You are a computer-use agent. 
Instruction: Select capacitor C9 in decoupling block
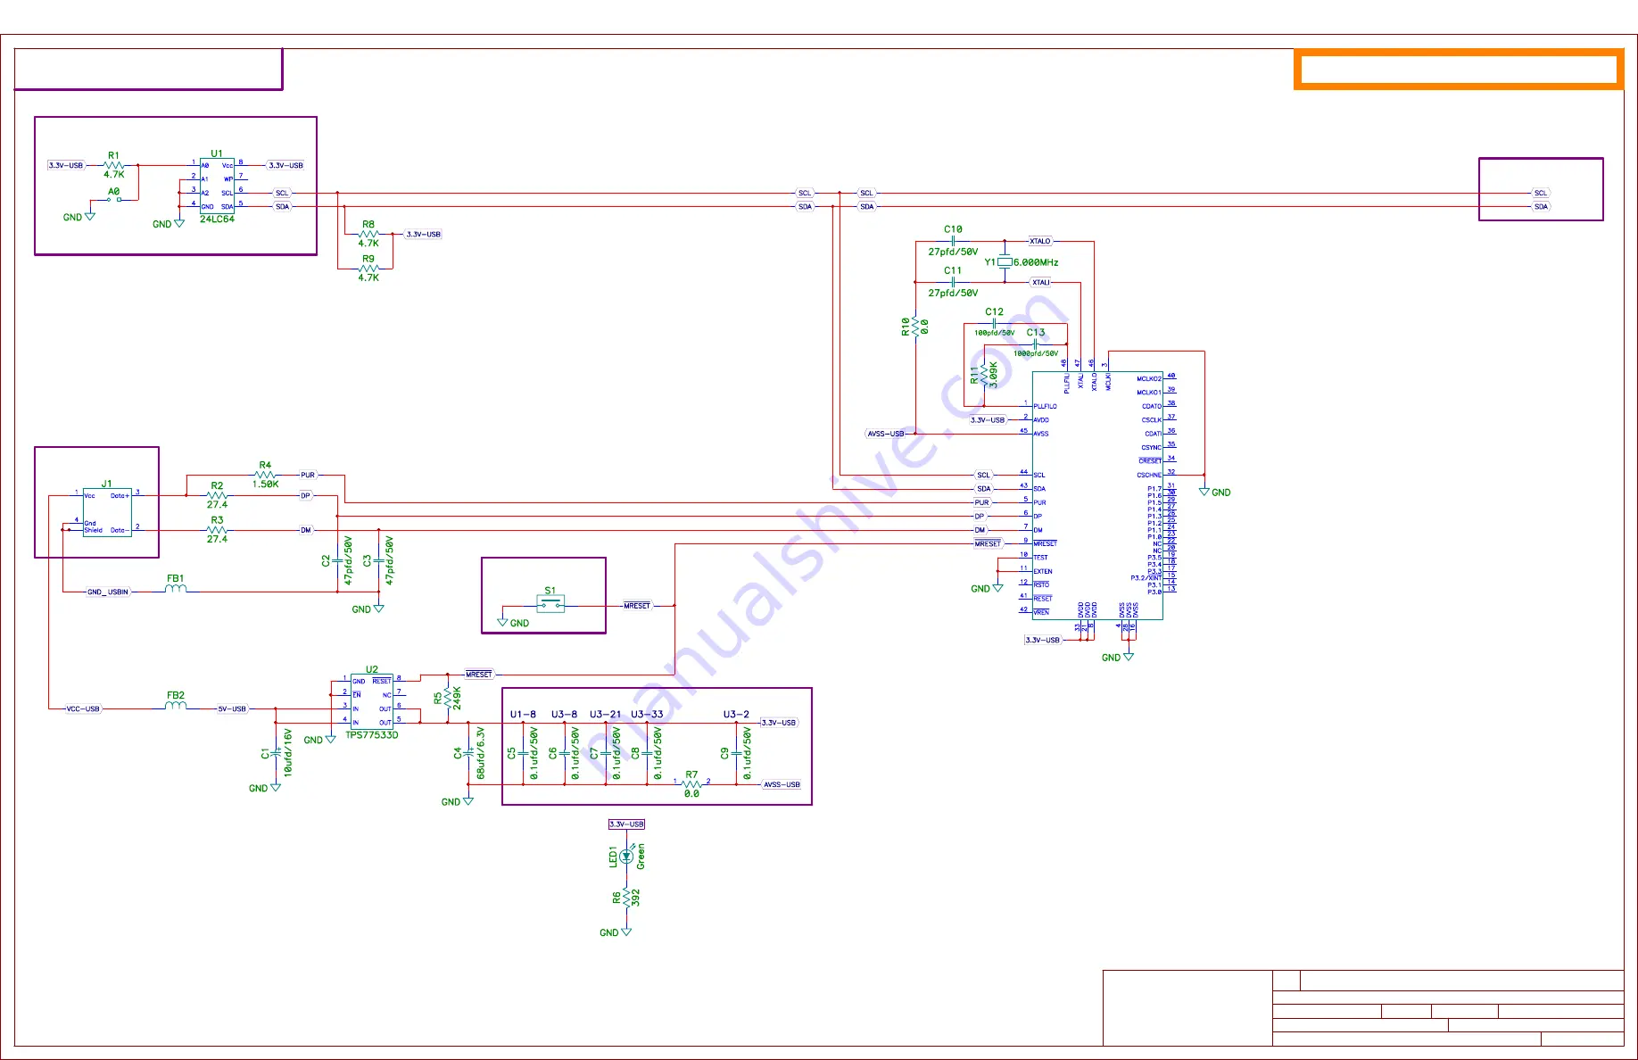(736, 753)
